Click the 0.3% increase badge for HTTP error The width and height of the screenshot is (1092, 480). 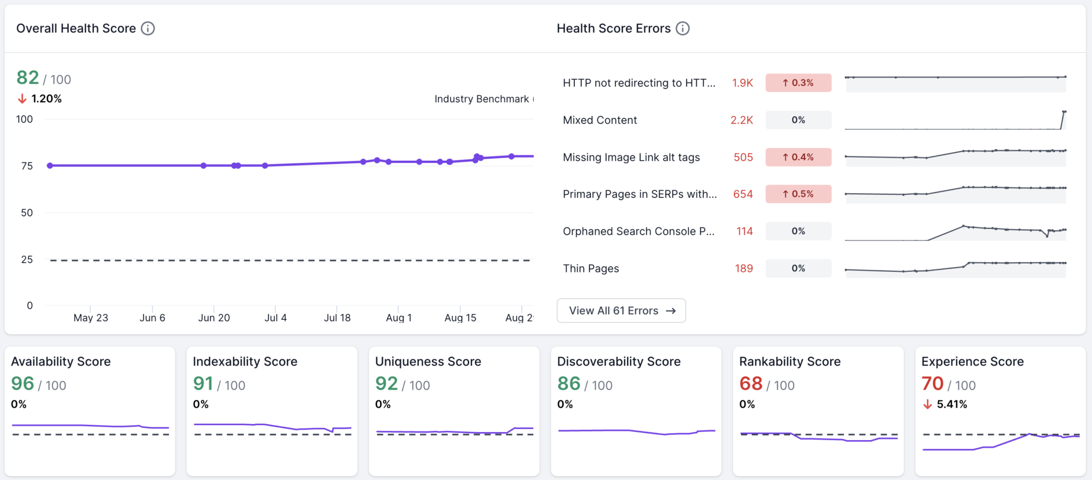(798, 83)
